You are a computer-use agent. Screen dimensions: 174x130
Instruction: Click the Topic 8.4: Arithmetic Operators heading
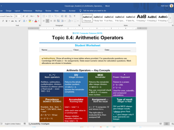point(88,38)
